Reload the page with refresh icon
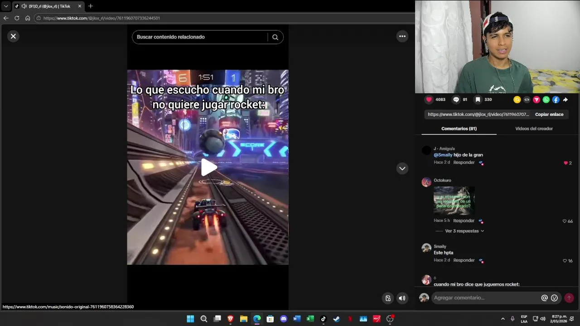This screenshot has width=580, height=326. tap(17, 18)
